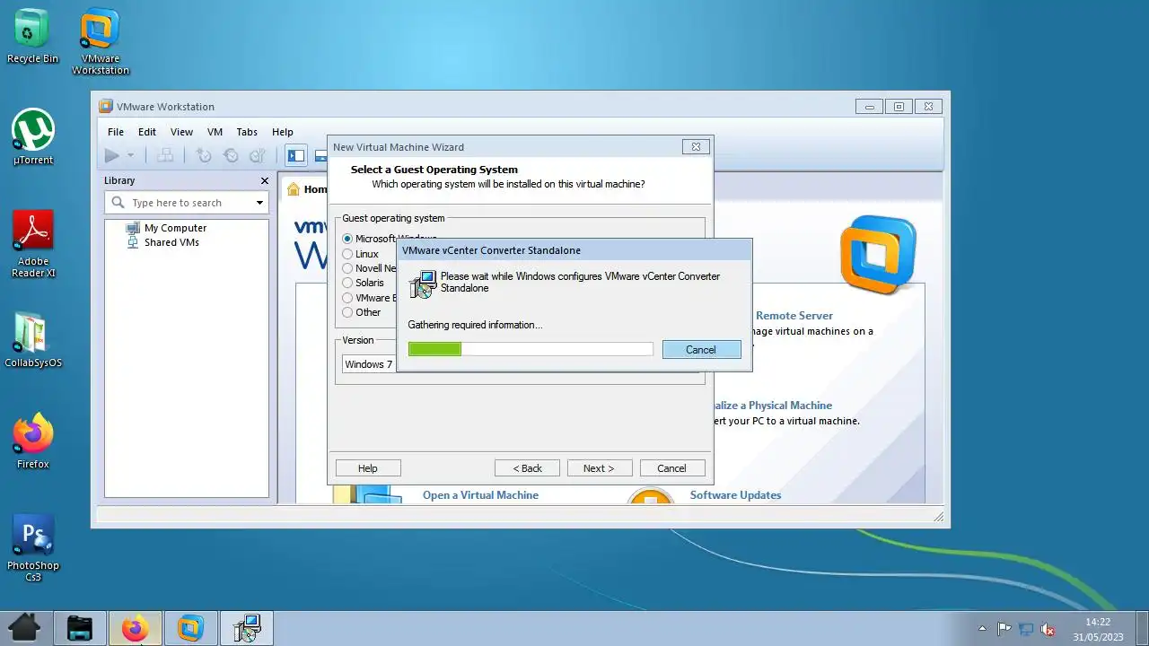Click the Power On play icon in toolbar

(112, 155)
